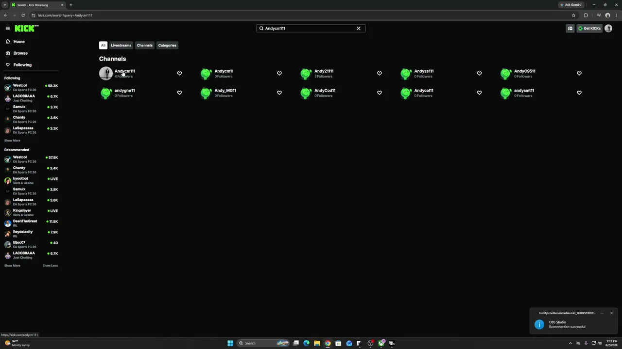Open the Chrome extensions puzzle icon

(586, 15)
